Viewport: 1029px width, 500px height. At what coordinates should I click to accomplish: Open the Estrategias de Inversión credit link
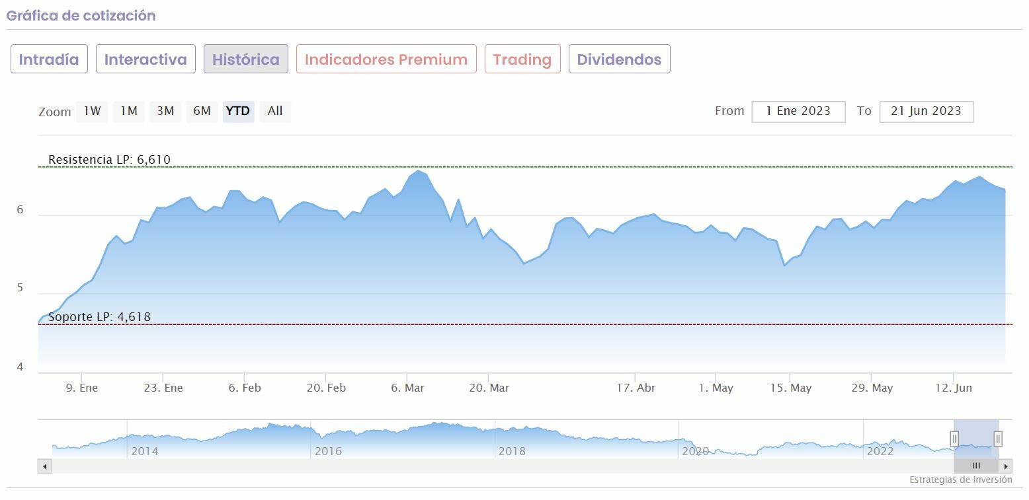click(x=960, y=480)
